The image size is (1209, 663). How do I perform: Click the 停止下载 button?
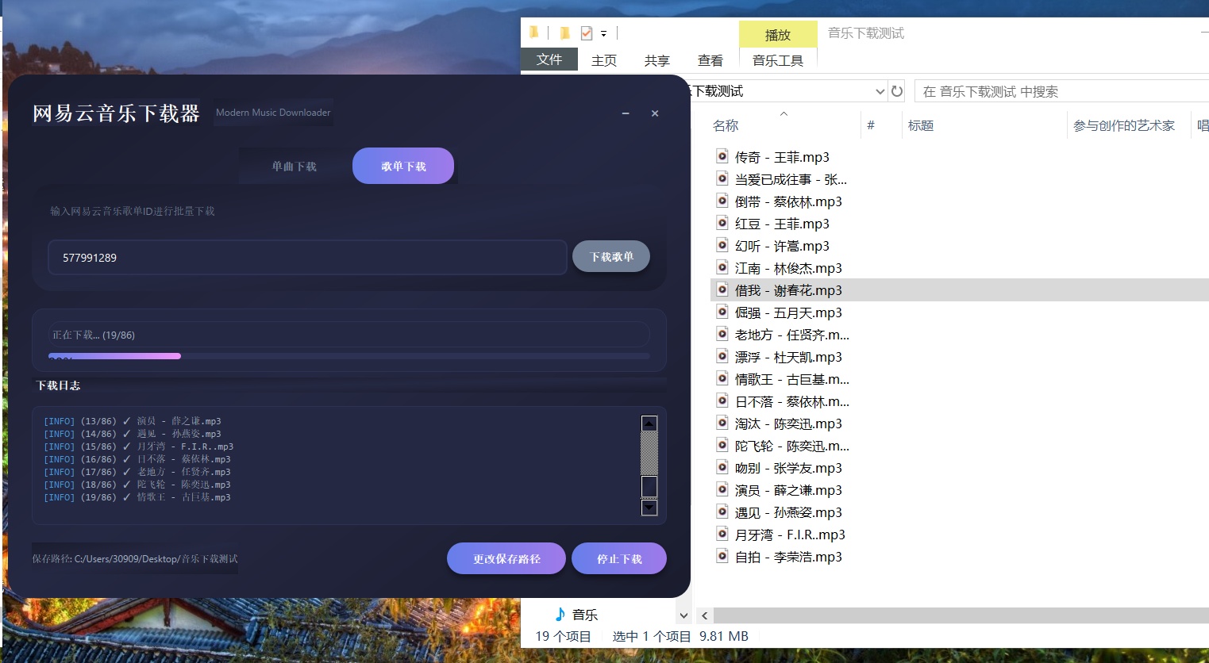pos(619,558)
